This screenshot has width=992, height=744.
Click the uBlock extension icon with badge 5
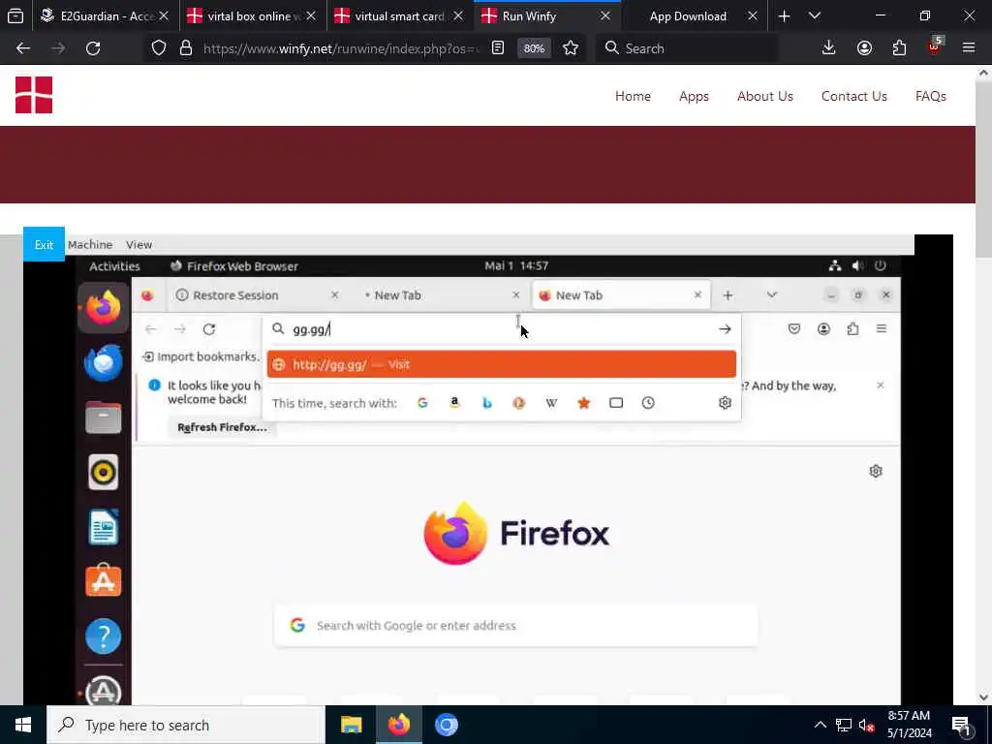pyautogui.click(x=935, y=46)
